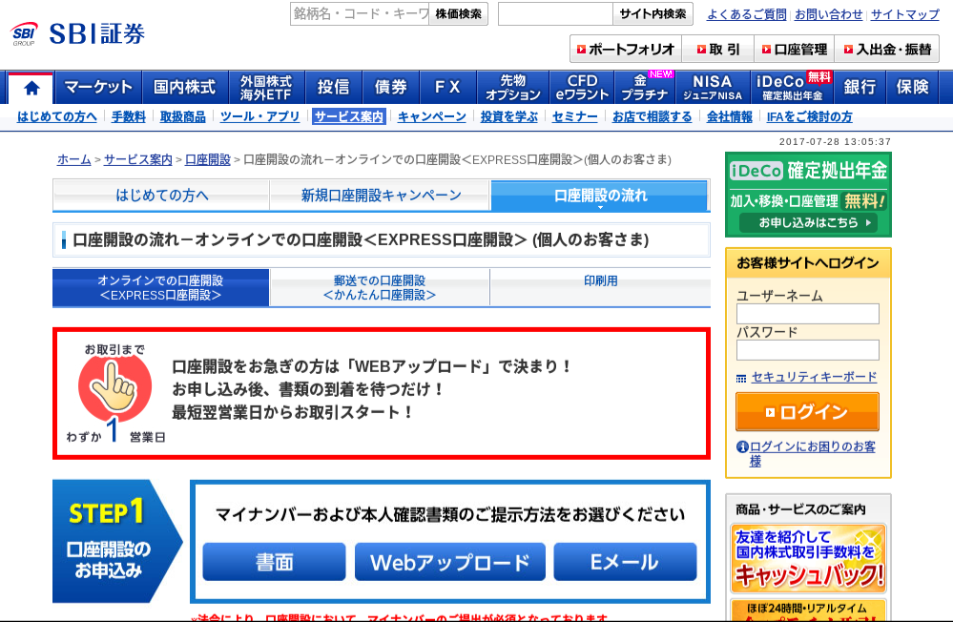
Task: Switch to the 新規口座開設キャンペーン tab
Action: point(381,196)
